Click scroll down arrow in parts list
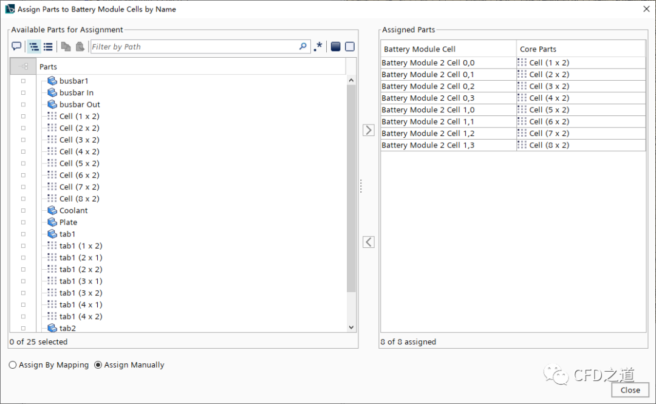The image size is (656, 404). pyautogui.click(x=351, y=327)
